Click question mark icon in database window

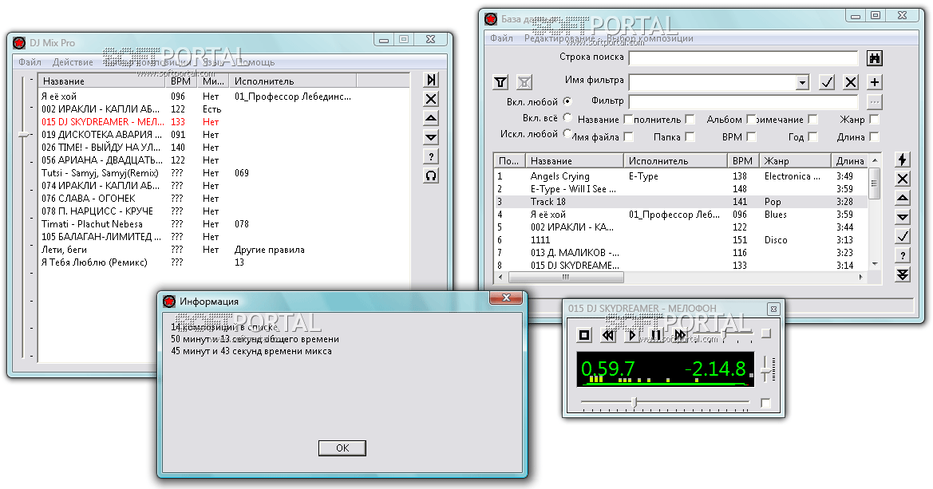[x=903, y=255]
